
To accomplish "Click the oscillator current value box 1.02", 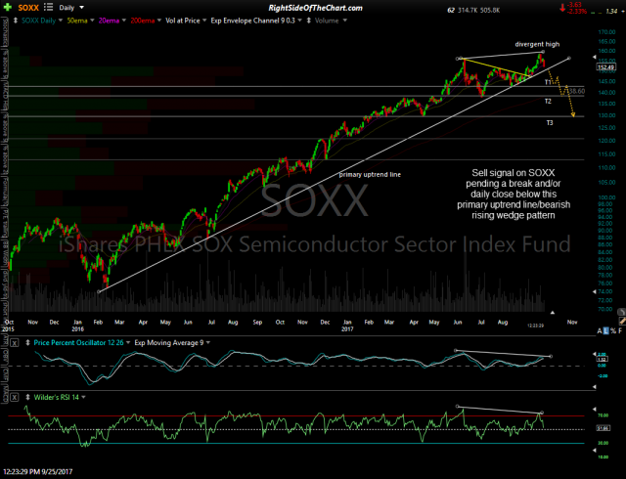I will point(603,360).
